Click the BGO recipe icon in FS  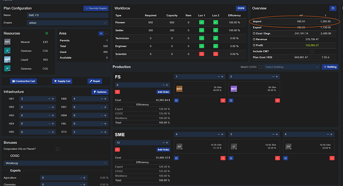coord(179,89)
